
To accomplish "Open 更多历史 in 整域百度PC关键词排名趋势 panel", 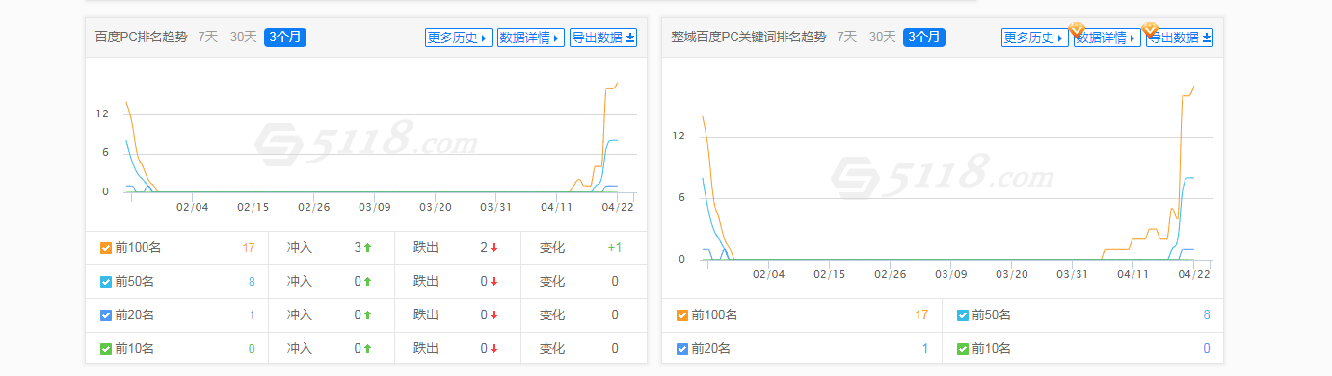I will point(1035,38).
